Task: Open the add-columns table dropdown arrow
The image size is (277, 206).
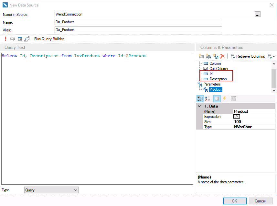Action: coord(274,56)
